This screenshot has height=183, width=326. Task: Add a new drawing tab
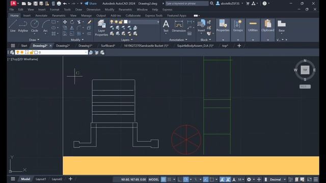coord(239,46)
